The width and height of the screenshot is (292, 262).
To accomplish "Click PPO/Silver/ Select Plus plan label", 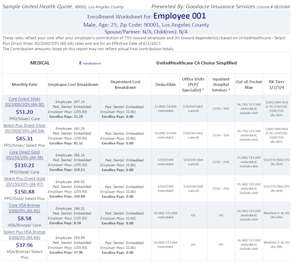I will [25, 145].
